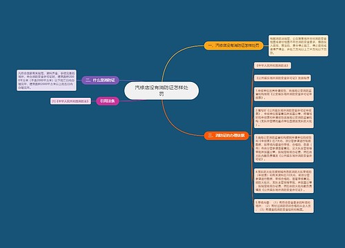Click step 4 node about 支队防火处
The image size is (345, 248).
pos(284,180)
